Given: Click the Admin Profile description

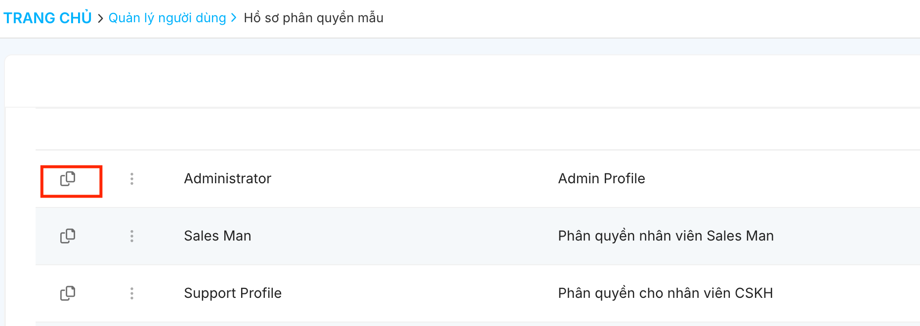Looking at the screenshot, I should [601, 179].
